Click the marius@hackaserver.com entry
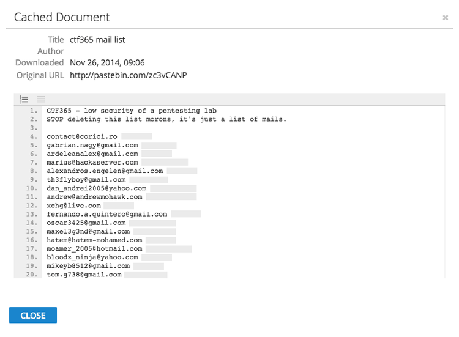This screenshot has width=459, height=337. coord(92,163)
